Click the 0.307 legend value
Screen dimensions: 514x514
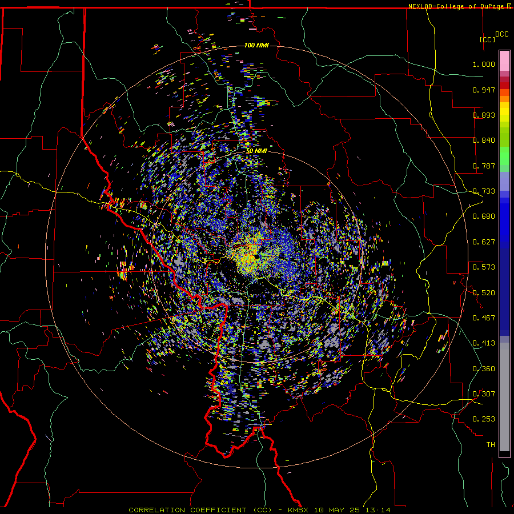click(484, 394)
